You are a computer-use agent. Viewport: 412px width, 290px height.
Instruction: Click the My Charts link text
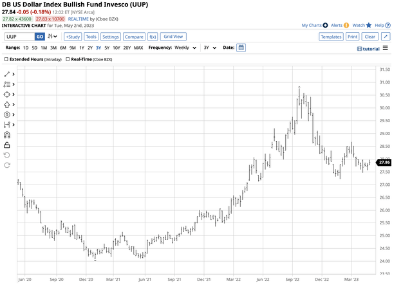[x=312, y=25]
